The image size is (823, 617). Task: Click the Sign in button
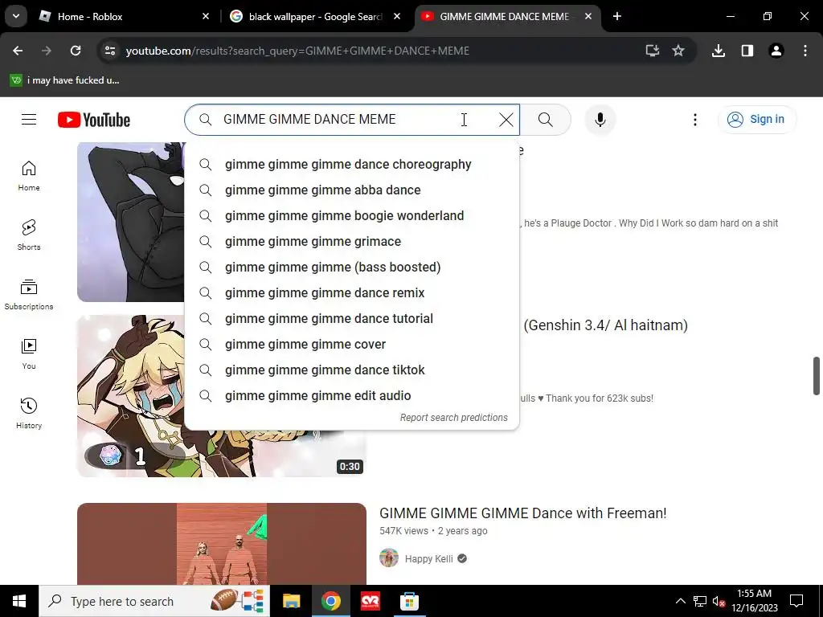[x=756, y=120]
